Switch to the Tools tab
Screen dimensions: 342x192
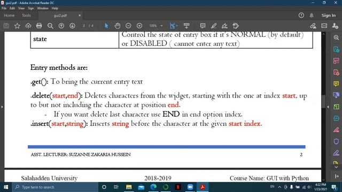[x=26, y=15]
